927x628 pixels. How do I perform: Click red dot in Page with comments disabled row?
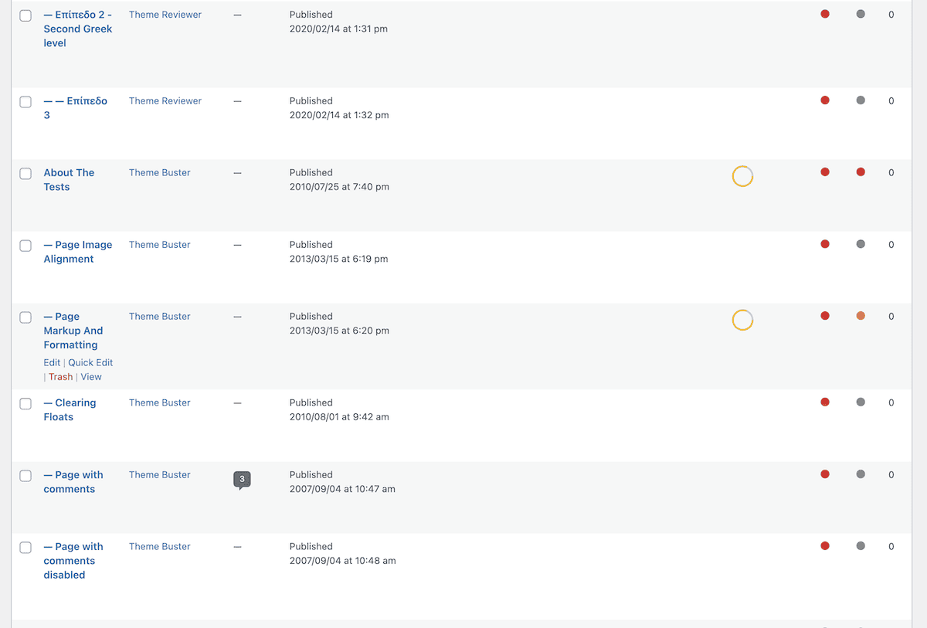(825, 546)
